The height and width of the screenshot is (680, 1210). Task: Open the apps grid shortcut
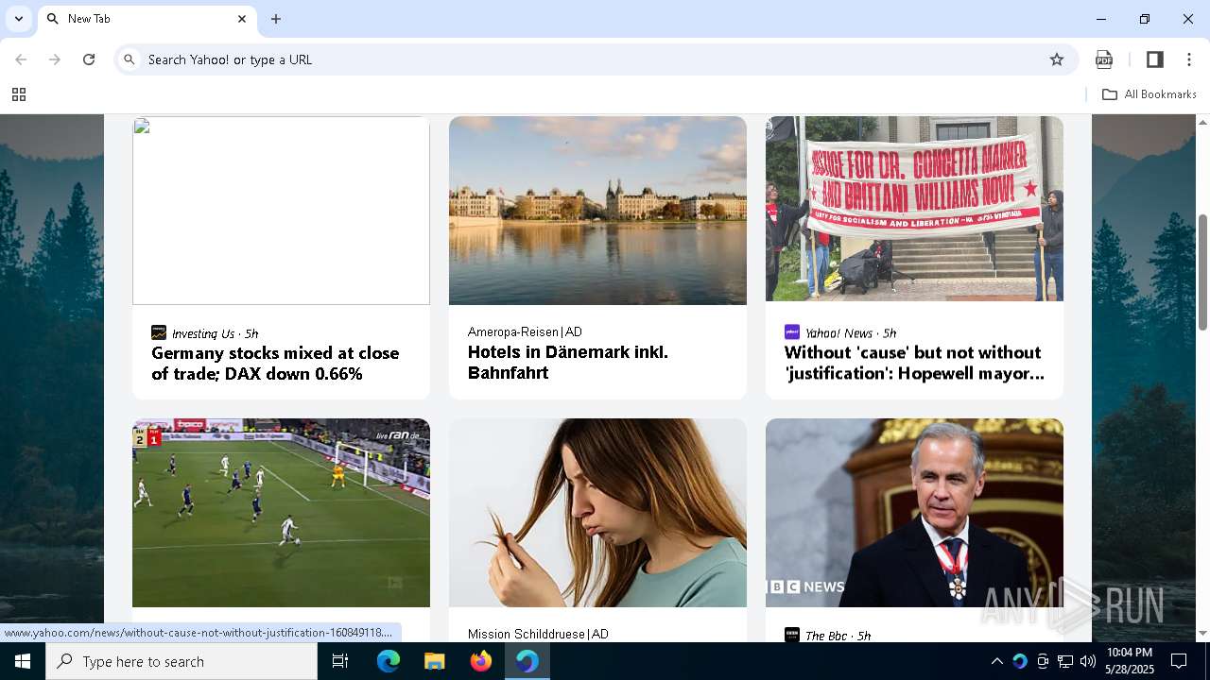click(x=18, y=94)
